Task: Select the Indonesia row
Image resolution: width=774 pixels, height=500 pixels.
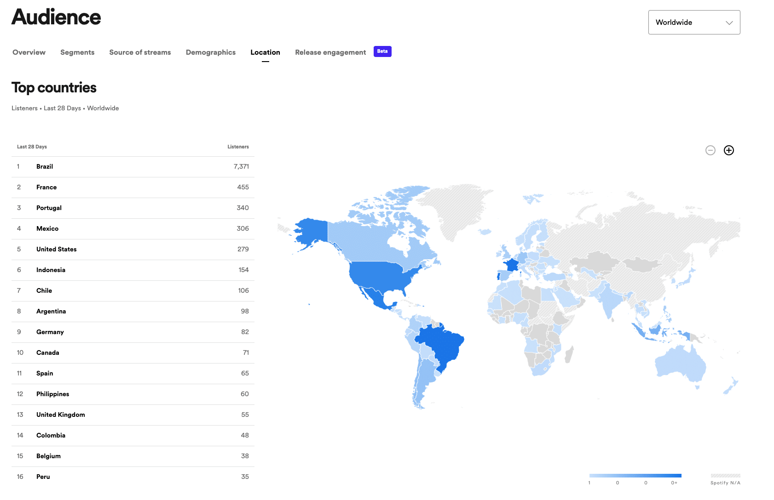Action: [133, 270]
